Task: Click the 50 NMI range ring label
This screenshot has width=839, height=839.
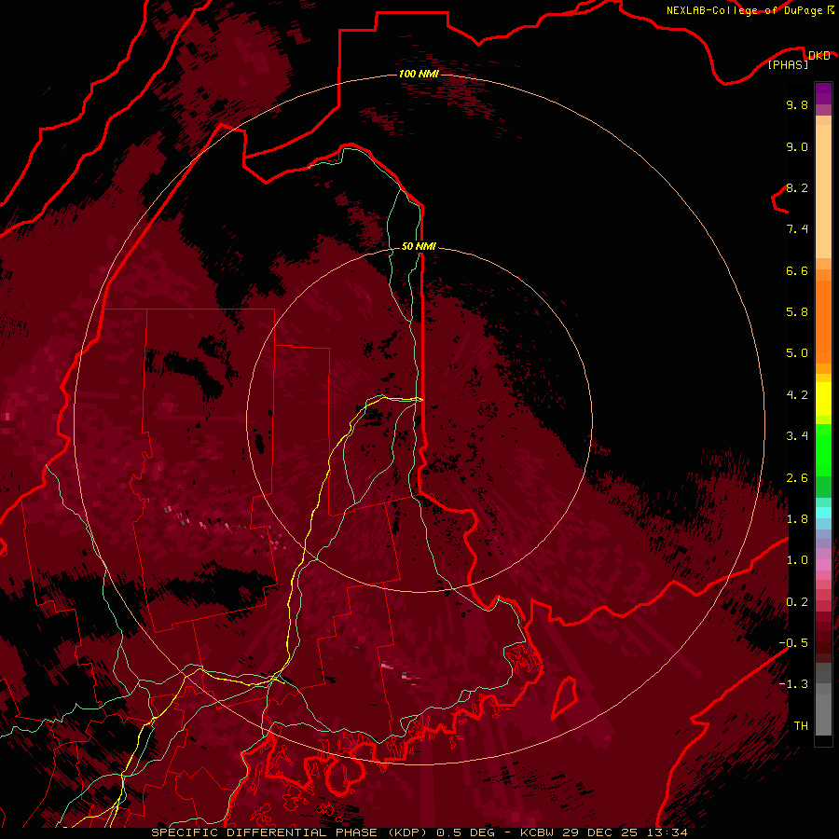Action: (419, 246)
